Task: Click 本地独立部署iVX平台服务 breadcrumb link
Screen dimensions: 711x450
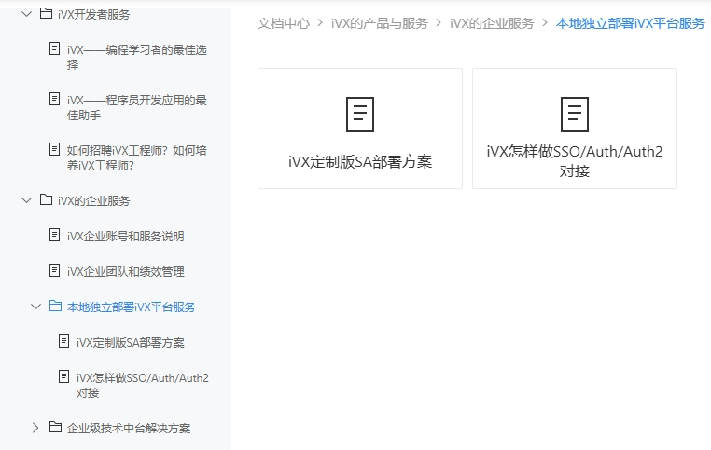Action: pyautogui.click(x=630, y=23)
